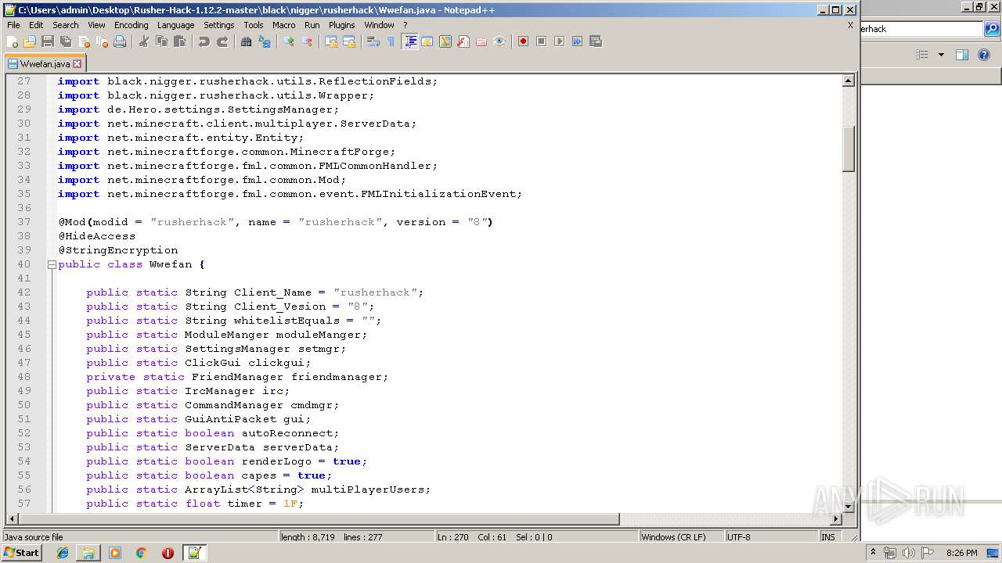The height and width of the screenshot is (563, 1002).
Task: Open the File menu
Action: [13, 25]
